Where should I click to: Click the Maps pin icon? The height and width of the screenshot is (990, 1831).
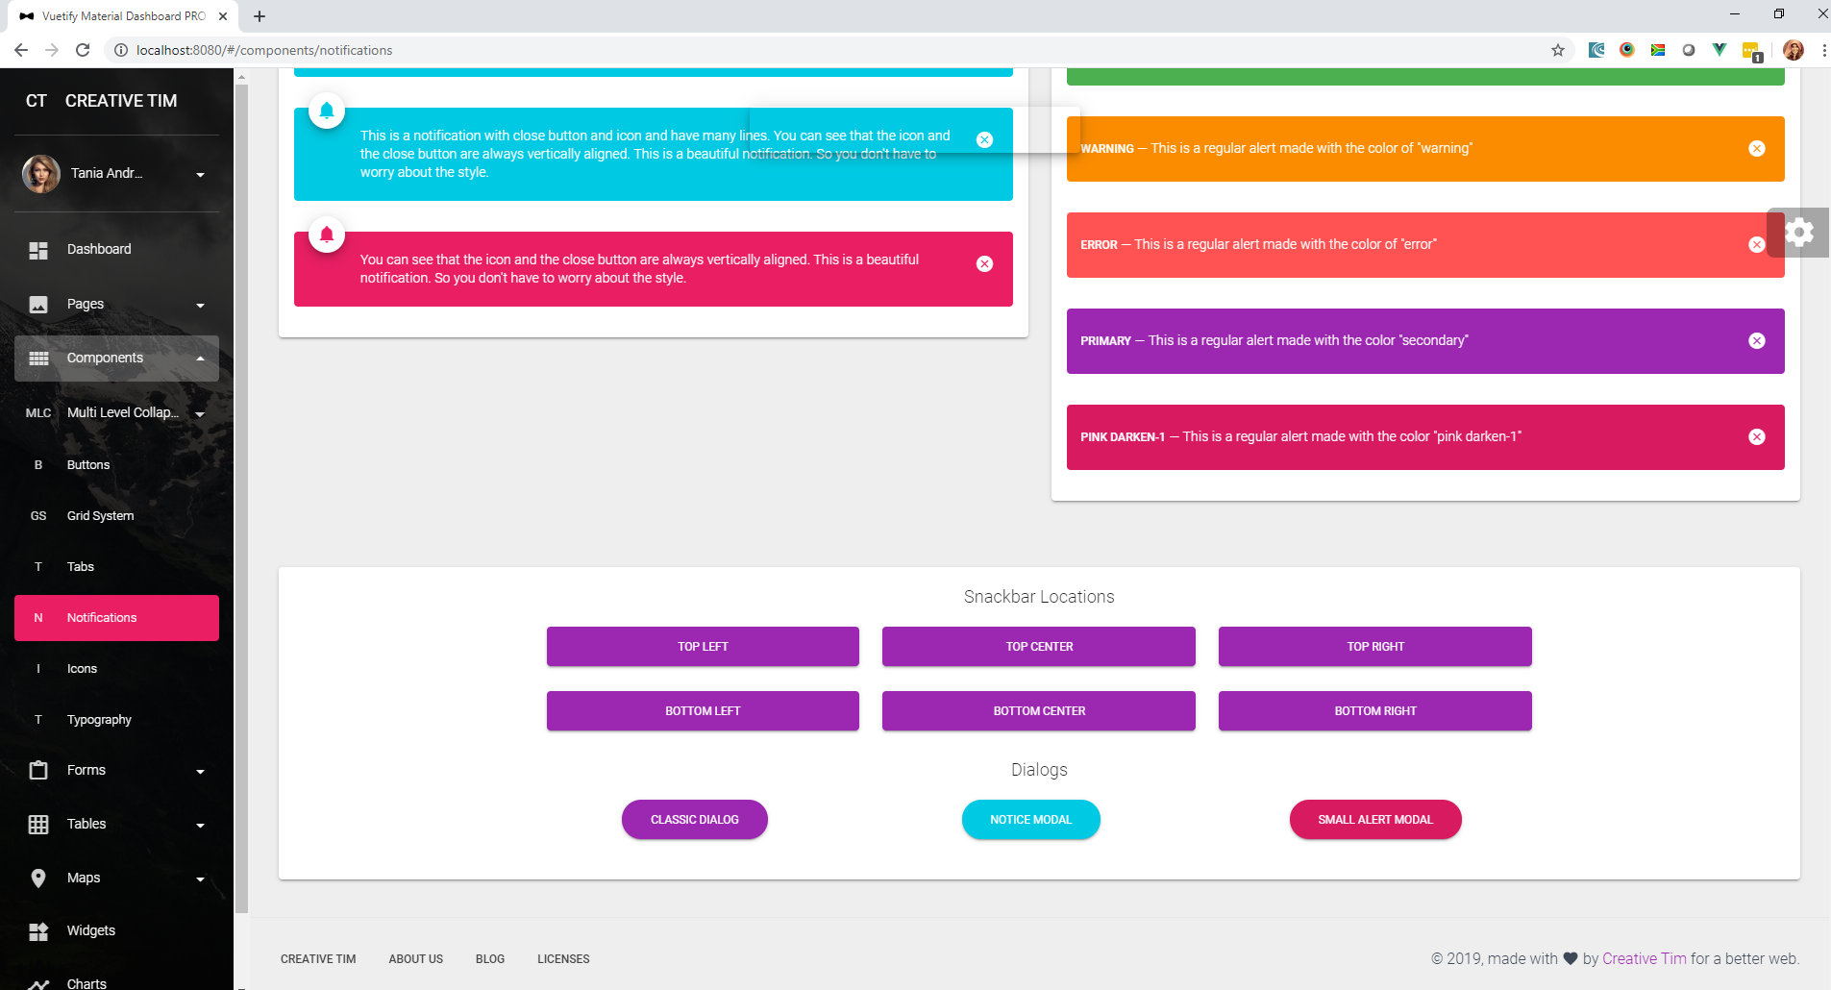click(38, 878)
